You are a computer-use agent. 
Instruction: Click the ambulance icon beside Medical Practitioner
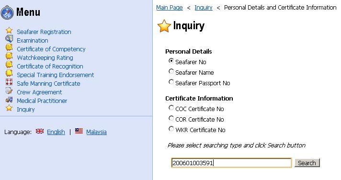pyautogui.click(x=9, y=100)
